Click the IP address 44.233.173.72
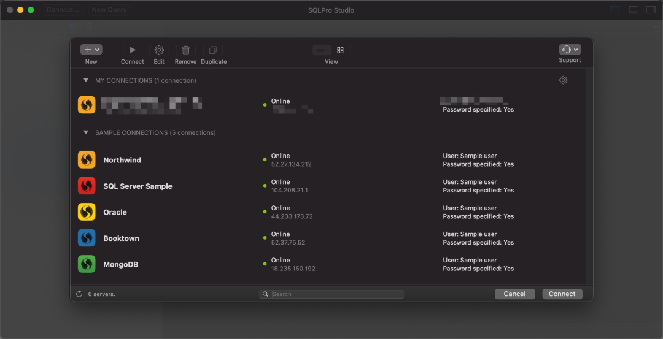The height and width of the screenshot is (339, 663). point(292,216)
